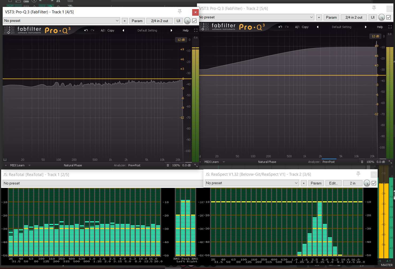Screen dimensions: 395x269
Task: Go to next preset in Track 1 Pro-Q
Action: [171, 30]
